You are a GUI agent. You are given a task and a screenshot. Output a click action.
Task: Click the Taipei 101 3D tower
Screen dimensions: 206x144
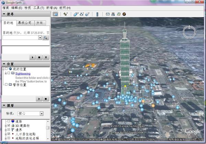pyautogui.click(x=125, y=62)
